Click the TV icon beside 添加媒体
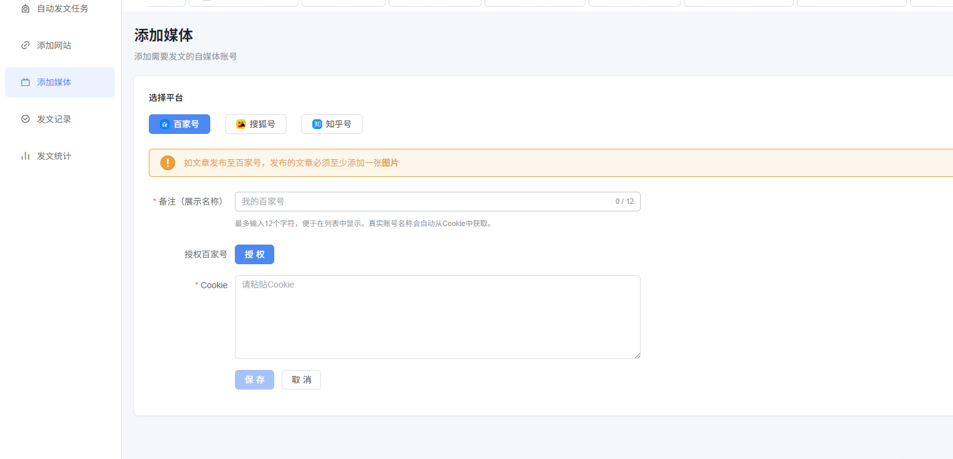 (x=25, y=82)
